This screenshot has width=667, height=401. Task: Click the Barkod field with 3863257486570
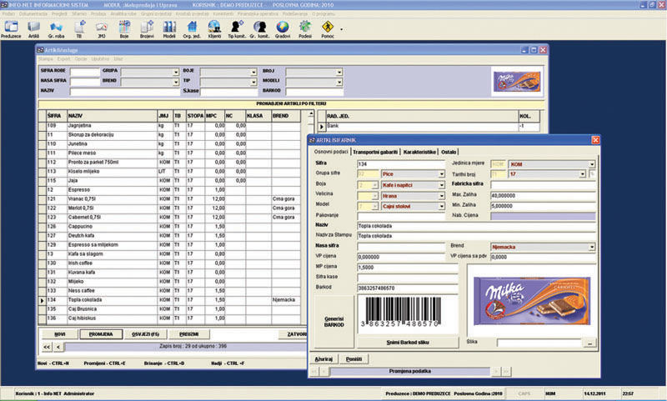[x=408, y=288]
